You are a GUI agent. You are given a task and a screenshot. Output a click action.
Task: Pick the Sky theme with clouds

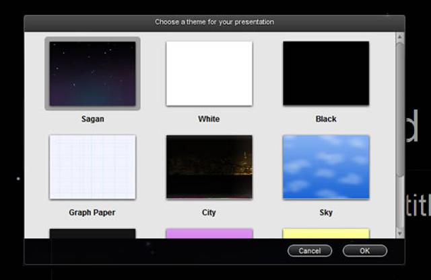326,167
